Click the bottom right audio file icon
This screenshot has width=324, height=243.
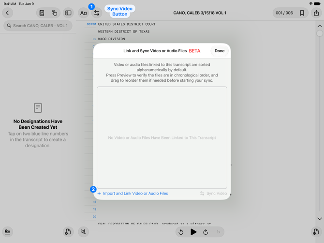[x=316, y=232]
